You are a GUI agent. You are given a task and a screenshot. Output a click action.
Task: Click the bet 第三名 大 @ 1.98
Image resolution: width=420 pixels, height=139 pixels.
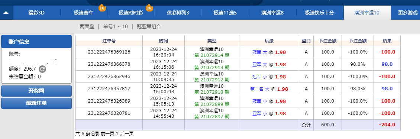(269, 89)
